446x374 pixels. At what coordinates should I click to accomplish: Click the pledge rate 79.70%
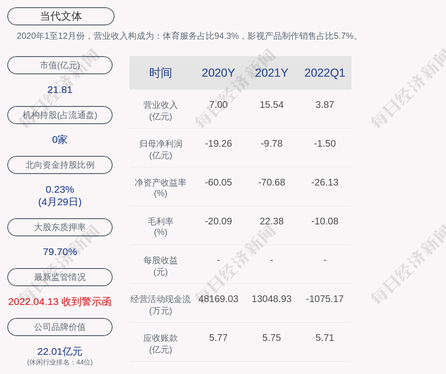60,251
